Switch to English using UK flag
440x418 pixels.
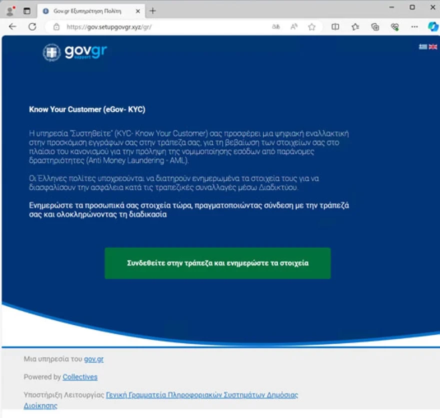click(433, 46)
